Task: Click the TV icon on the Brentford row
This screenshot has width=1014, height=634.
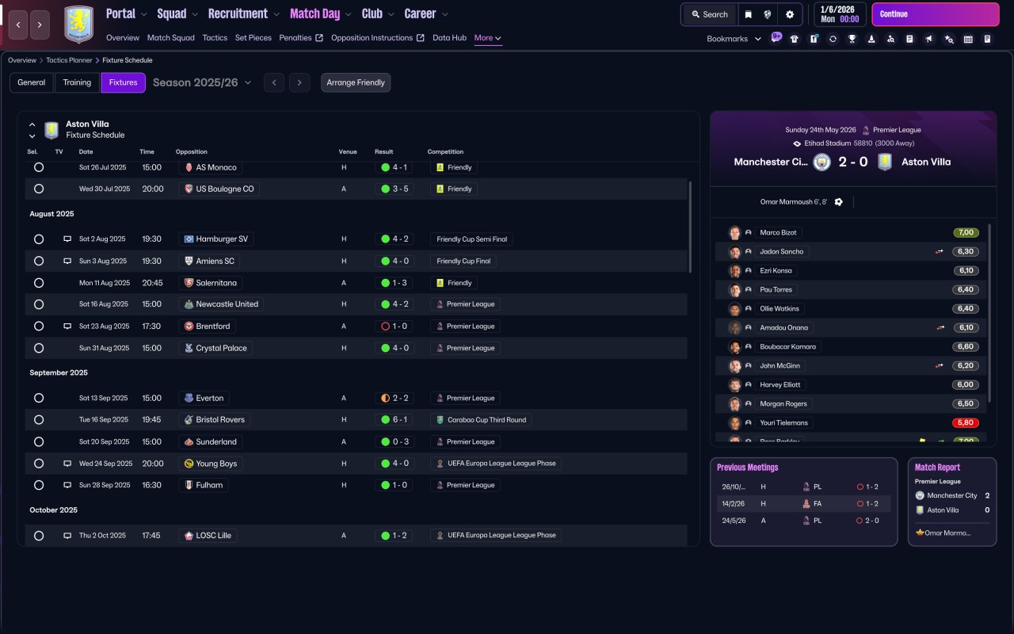Action: [x=67, y=326]
